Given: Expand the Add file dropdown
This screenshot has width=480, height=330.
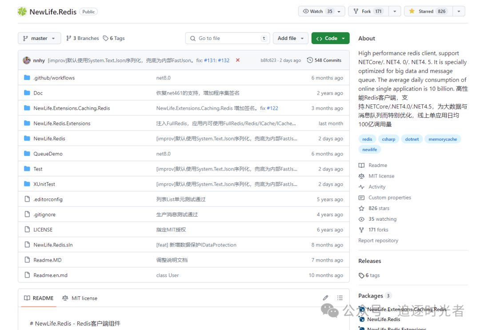Looking at the screenshot, I should (x=291, y=38).
